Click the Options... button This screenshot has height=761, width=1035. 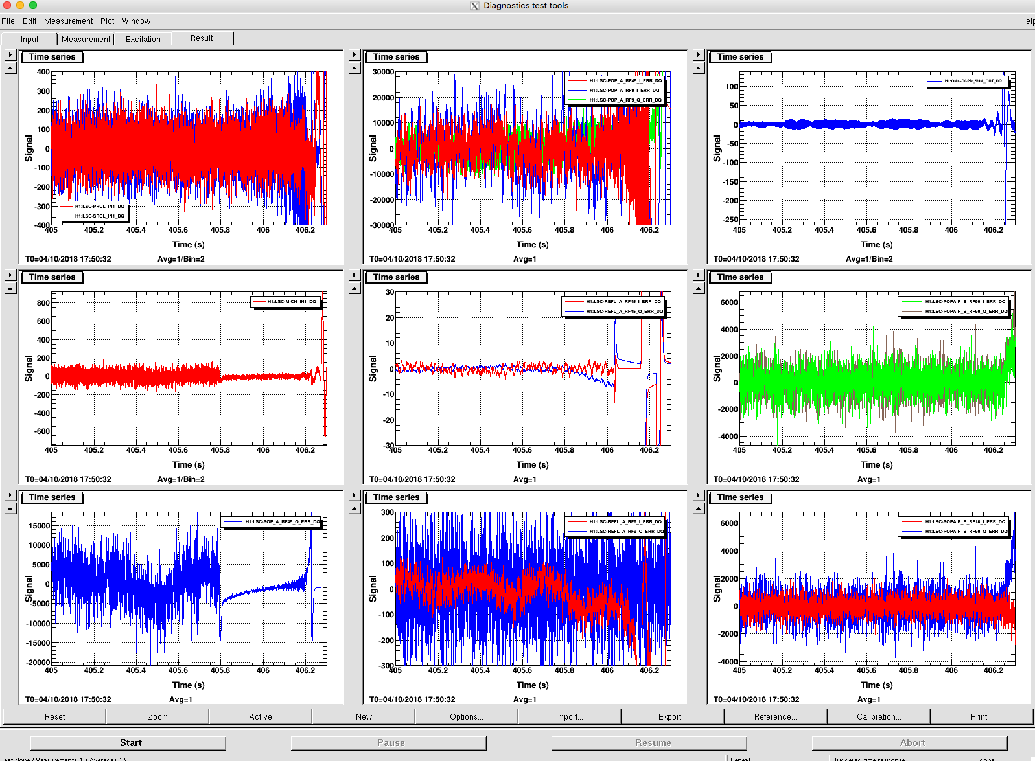[x=467, y=716]
